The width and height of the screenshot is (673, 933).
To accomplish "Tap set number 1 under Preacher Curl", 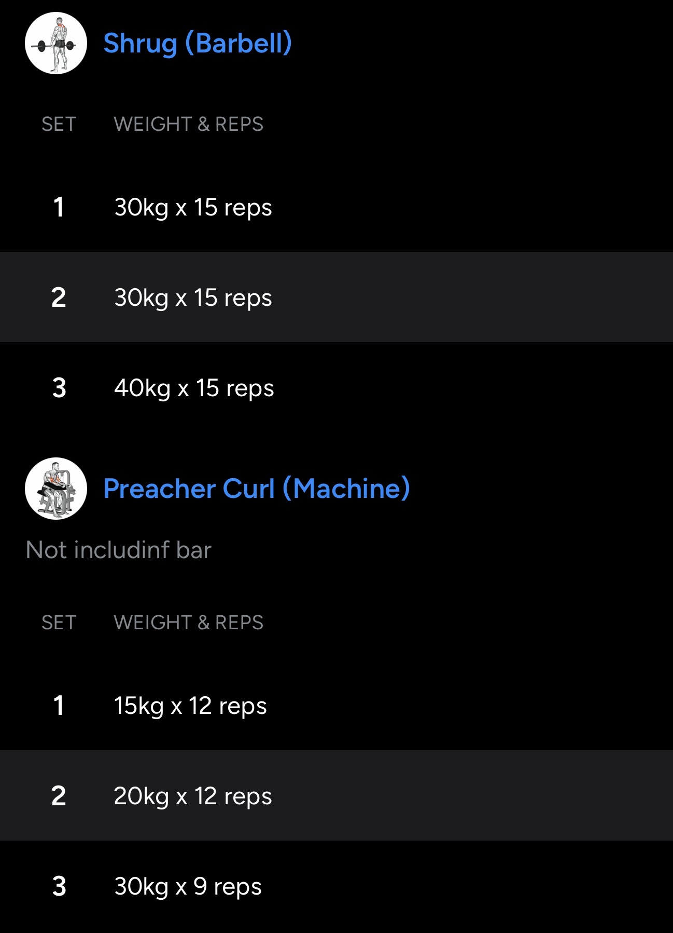I will [x=59, y=706].
